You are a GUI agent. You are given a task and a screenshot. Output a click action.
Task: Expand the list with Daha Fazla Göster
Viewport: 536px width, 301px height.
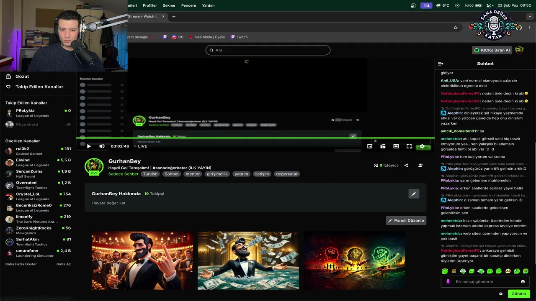tap(21, 264)
